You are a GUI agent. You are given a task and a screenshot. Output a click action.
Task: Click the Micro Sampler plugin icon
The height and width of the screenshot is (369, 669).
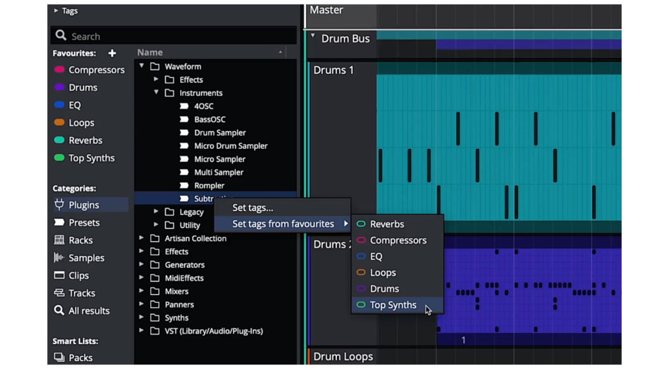click(x=184, y=159)
